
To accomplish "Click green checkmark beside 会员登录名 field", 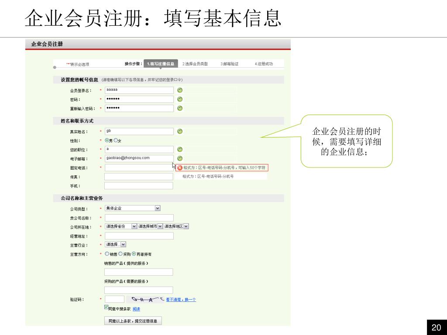I will click(180, 90).
